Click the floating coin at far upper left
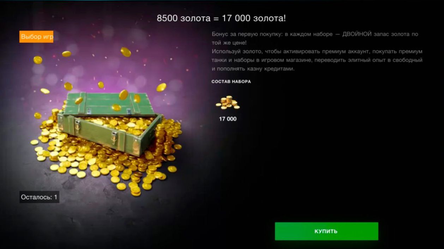Screen dimensions: 444x249 click(38, 60)
